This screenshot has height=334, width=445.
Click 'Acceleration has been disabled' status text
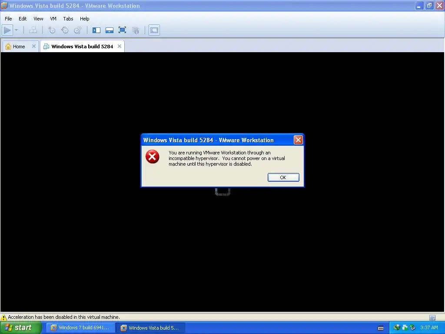pos(64,317)
